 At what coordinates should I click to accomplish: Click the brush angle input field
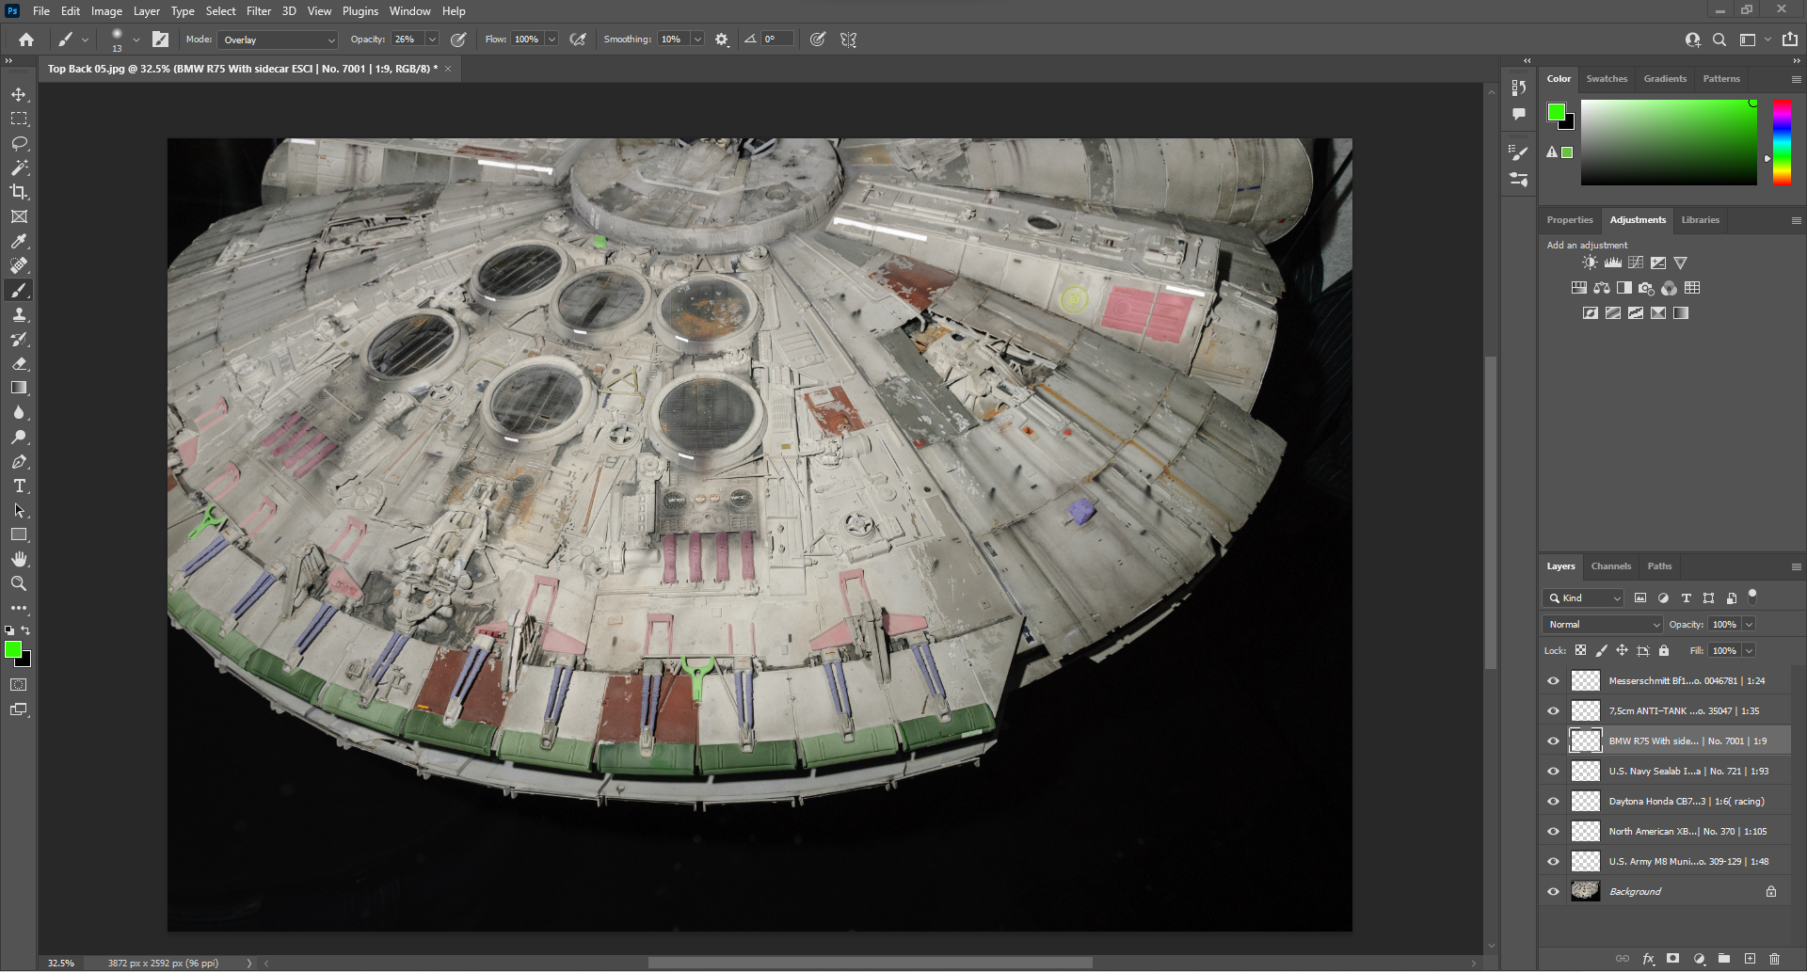click(x=777, y=40)
